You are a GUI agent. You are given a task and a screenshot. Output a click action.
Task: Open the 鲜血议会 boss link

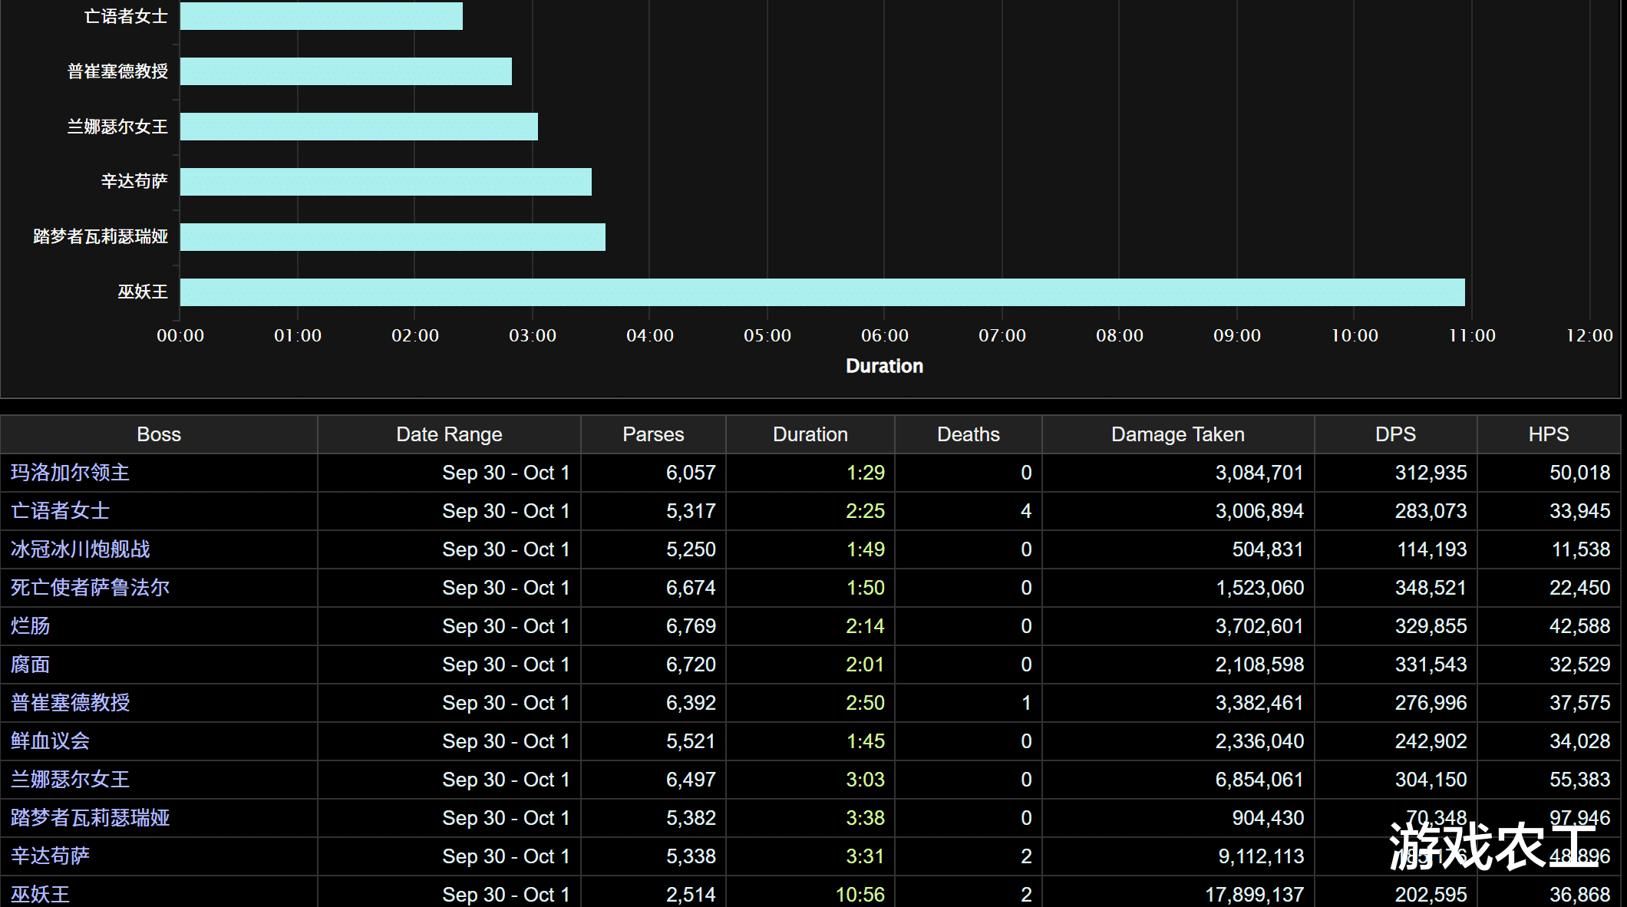coord(50,741)
